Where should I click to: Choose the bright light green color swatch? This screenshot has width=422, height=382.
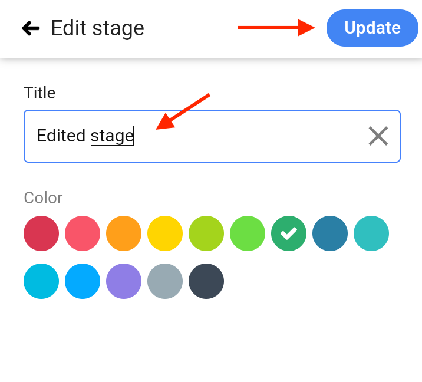[248, 233]
